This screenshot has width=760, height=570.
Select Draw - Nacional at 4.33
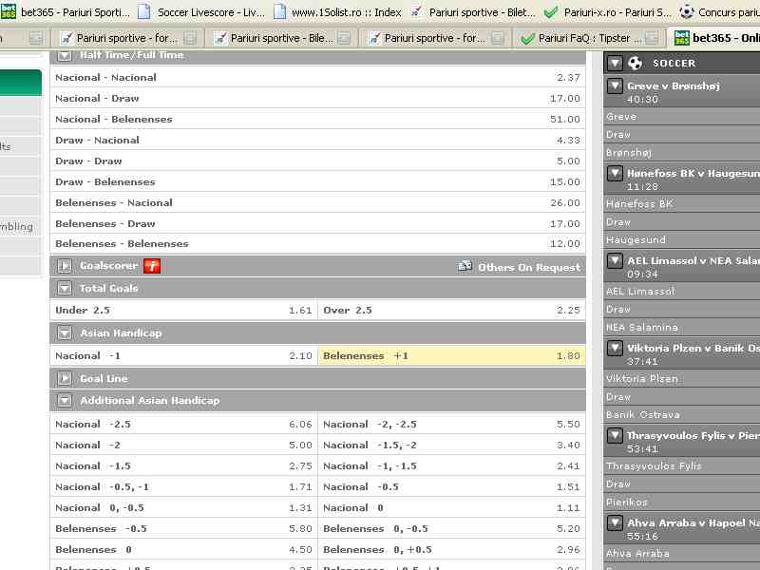318,140
